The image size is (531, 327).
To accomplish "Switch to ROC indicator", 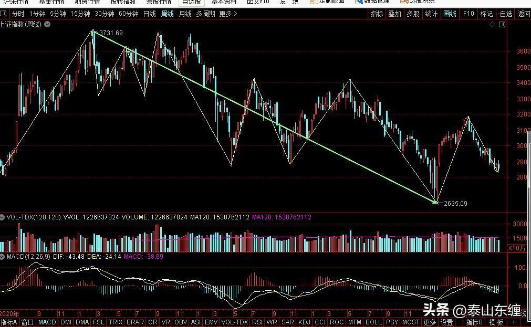I will (x=337, y=322).
